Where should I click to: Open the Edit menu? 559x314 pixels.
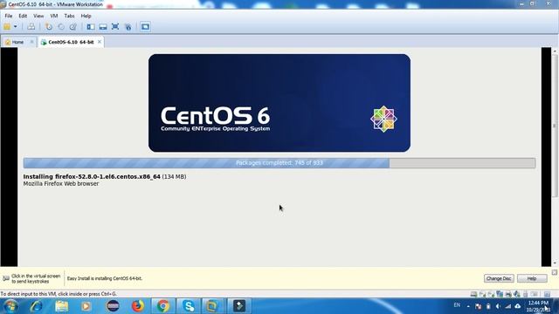pyautogui.click(x=23, y=16)
